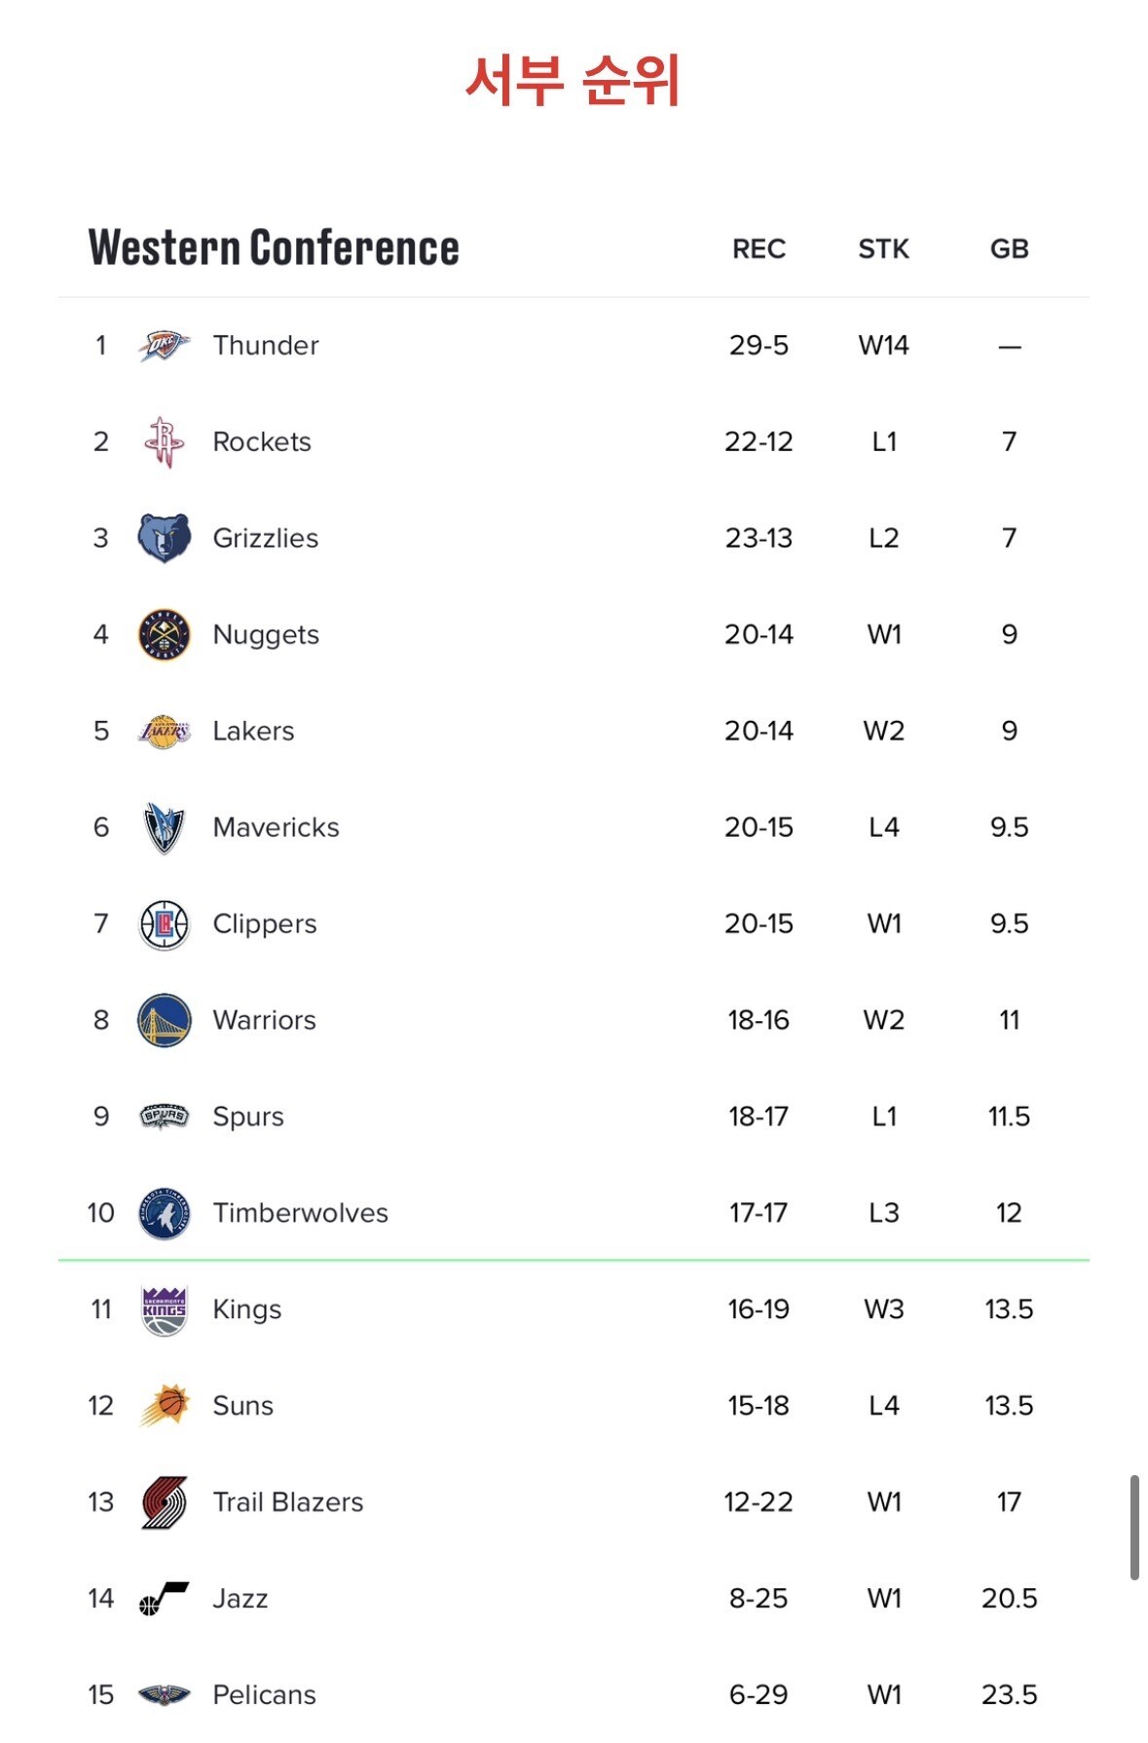The image size is (1148, 1743).
Task: Tap the Trail Blazers pinwheel logo
Action: pyautogui.click(x=164, y=1502)
